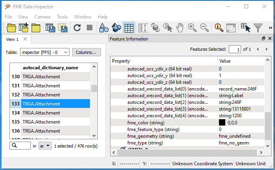Switch to 3D view cube icon
Viewport: 275px width, 170px height.
point(116,28)
